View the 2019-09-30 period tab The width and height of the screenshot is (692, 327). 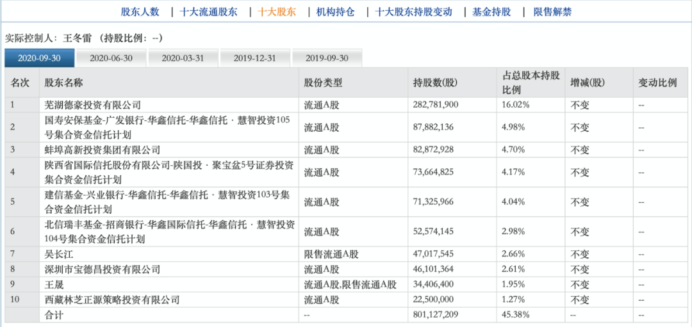pyautogui.click(x=326, y=58)
